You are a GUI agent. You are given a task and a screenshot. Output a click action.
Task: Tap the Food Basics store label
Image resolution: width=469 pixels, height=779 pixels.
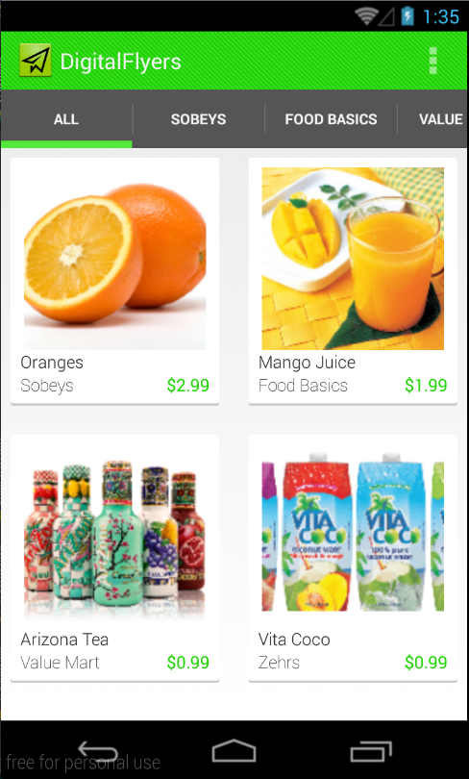click(x=303, y=386)
